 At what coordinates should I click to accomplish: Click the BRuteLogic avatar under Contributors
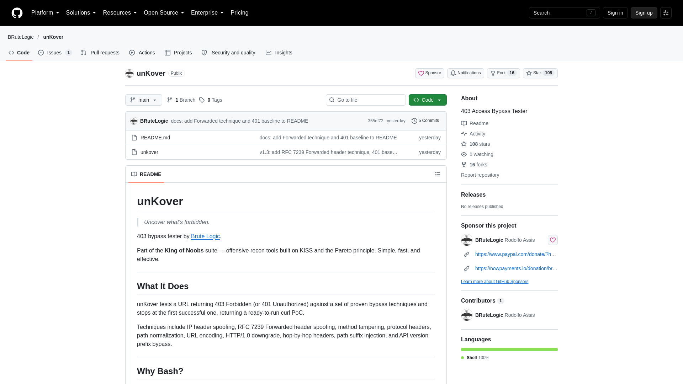[467, 315]
